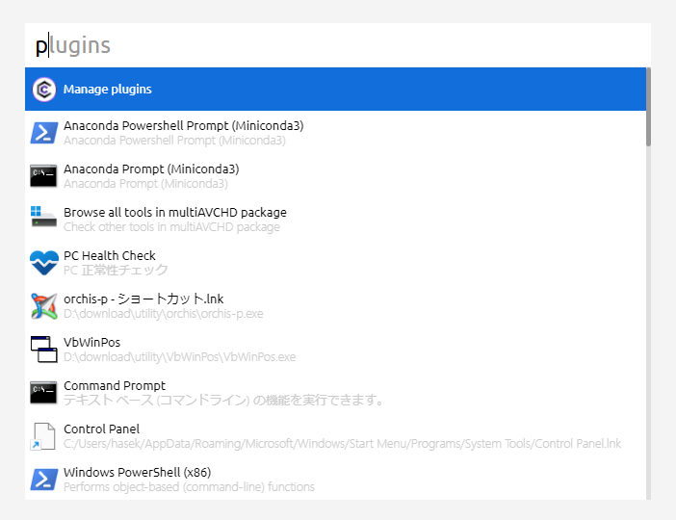Click the multiAVCHD package drive icon

point(43,217)
